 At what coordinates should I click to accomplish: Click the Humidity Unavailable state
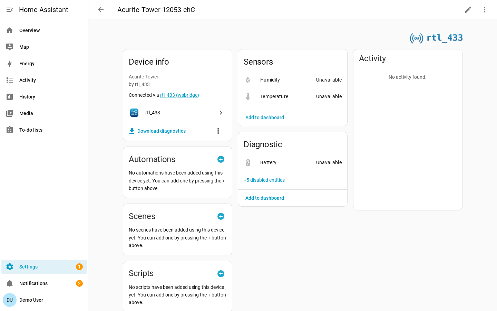(x=329, y=80)
